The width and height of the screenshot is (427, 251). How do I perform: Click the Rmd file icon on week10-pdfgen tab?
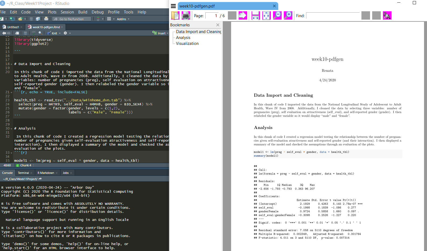coord(30,27)
